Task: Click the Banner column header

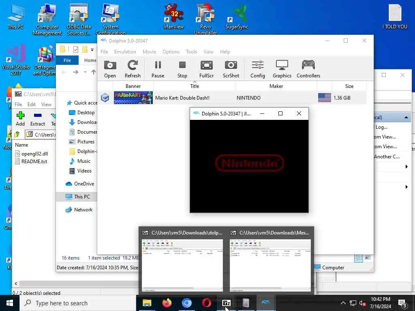Action: coord(133,86)
